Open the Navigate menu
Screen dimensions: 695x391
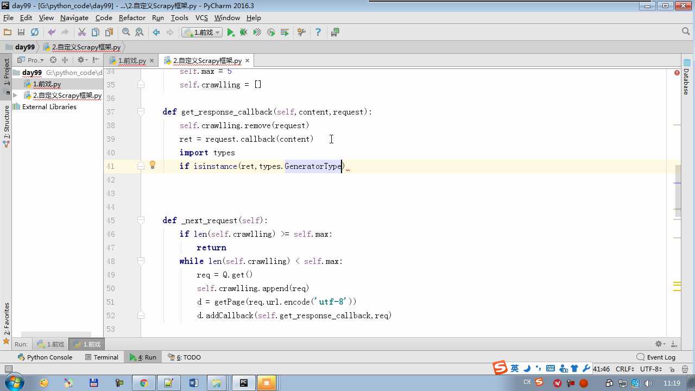[74, 18]
